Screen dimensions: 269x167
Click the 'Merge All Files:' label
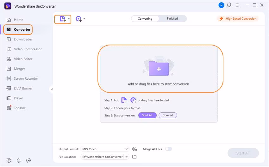click(x=153, y=149)
